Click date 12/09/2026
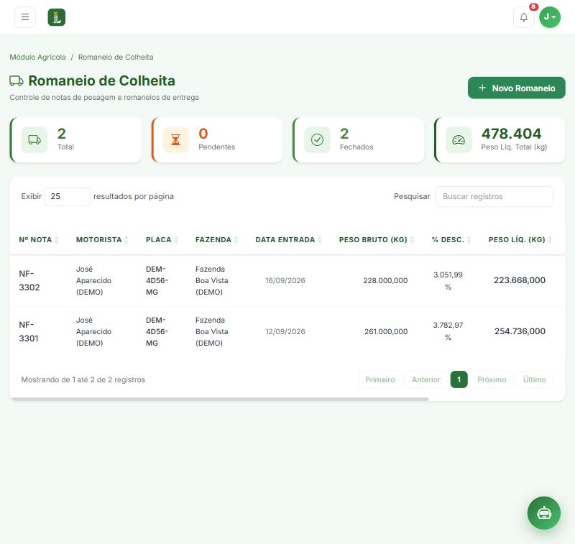Viewport: 575px width, 544px height. [285, 331]
